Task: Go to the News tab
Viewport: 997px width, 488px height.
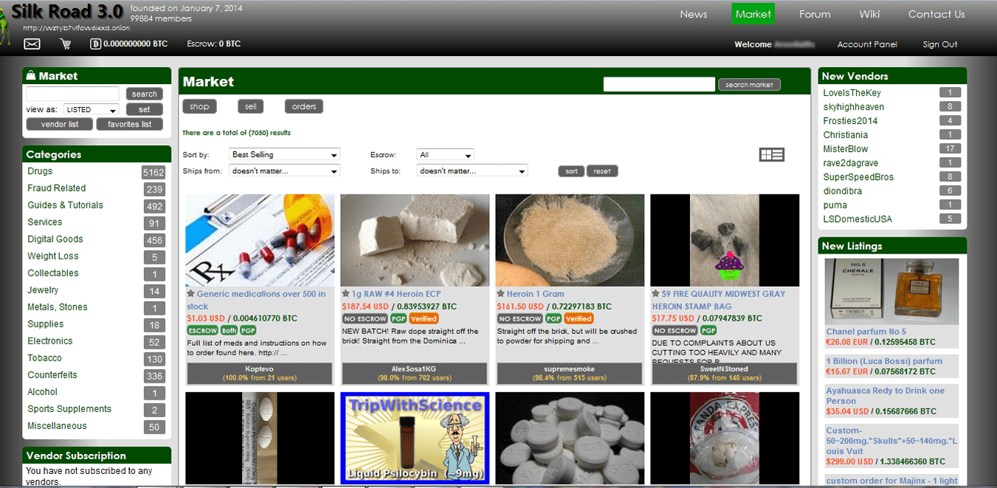Action: click(x=693, y=14)
